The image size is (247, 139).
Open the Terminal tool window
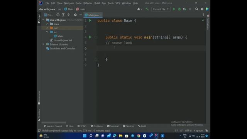click(113, 126)
